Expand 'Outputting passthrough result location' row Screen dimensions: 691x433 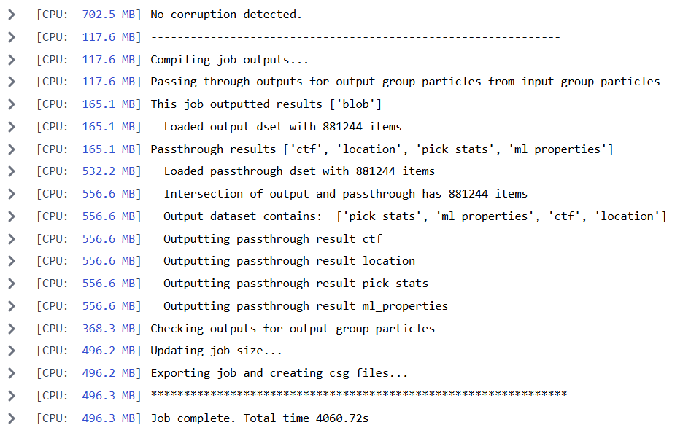(x=12, y=262)
